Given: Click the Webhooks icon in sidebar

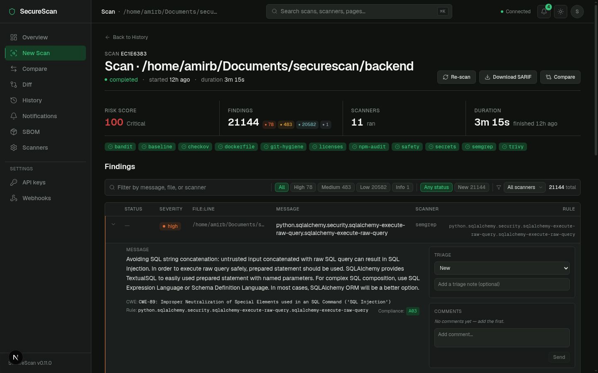Looking at the screenshot, I should click(x=14, y=198).
